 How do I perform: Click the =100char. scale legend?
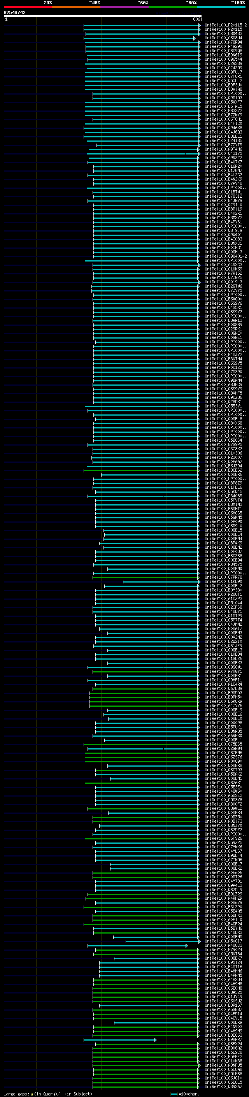click(x=185, y=1093)
